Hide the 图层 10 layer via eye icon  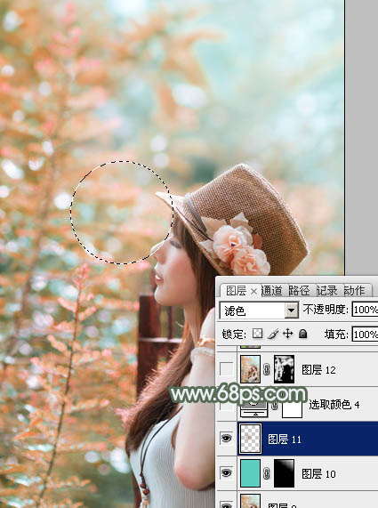(x=226, y=473)
